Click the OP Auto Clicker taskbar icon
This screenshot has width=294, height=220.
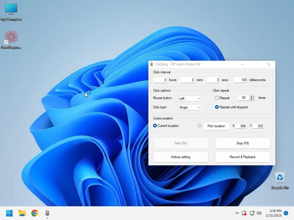47,213
